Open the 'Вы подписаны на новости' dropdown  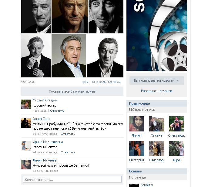pyautogui.click(x=156, y=80)
